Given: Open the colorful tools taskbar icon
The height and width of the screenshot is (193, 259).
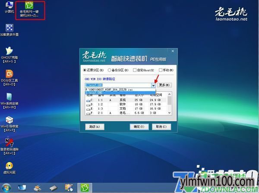Looking at the screenshot, I should tap(69, 188).
